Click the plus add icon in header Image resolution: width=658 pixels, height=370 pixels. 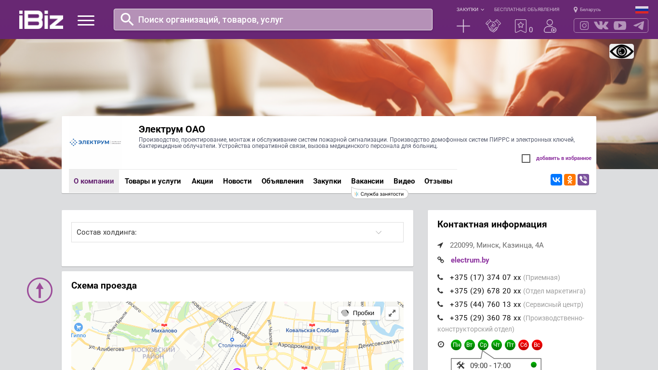click(463, 26)
